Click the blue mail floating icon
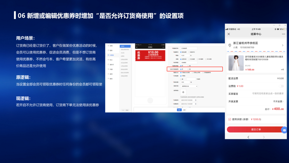This screenshot has height=163, width=289. pos(284,130)
